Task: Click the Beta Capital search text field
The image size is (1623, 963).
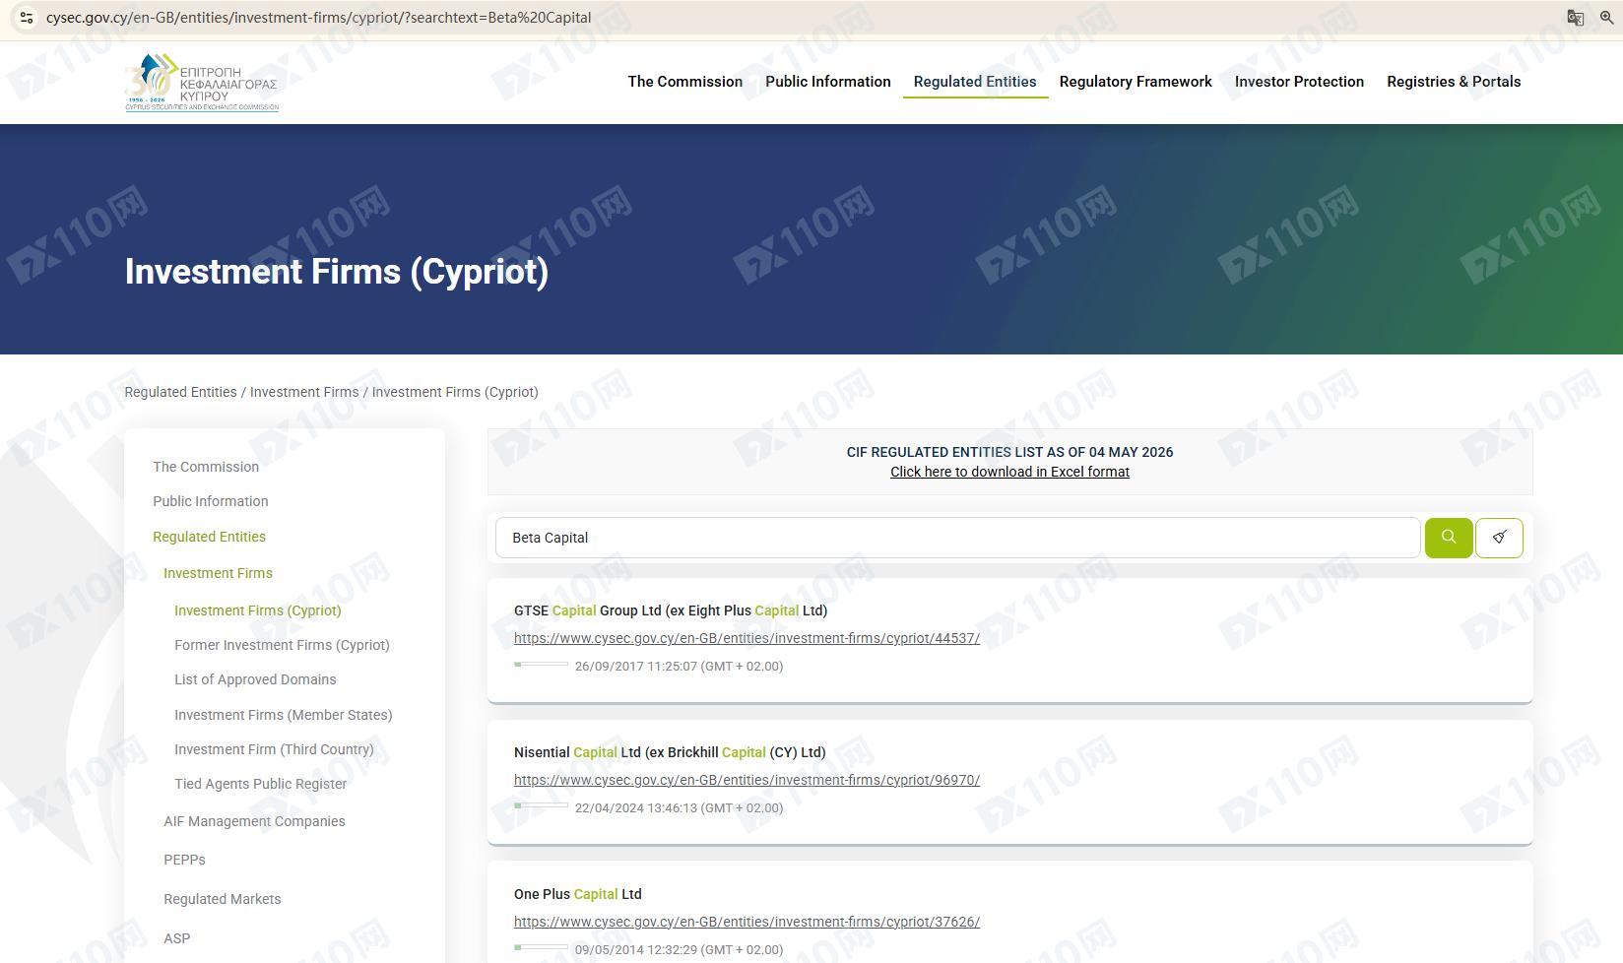Action: (x=957, y=538)
